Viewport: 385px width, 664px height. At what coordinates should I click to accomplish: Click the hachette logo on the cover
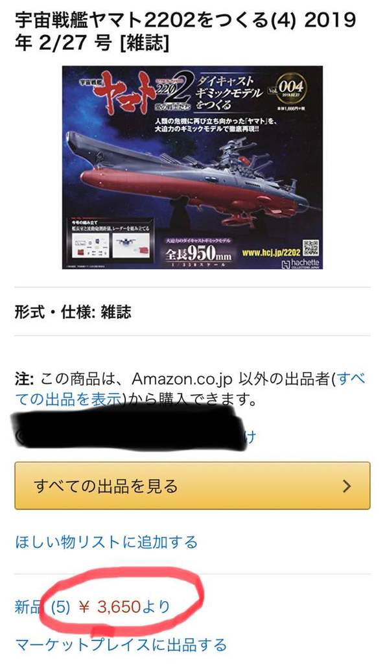pos(300,263)
